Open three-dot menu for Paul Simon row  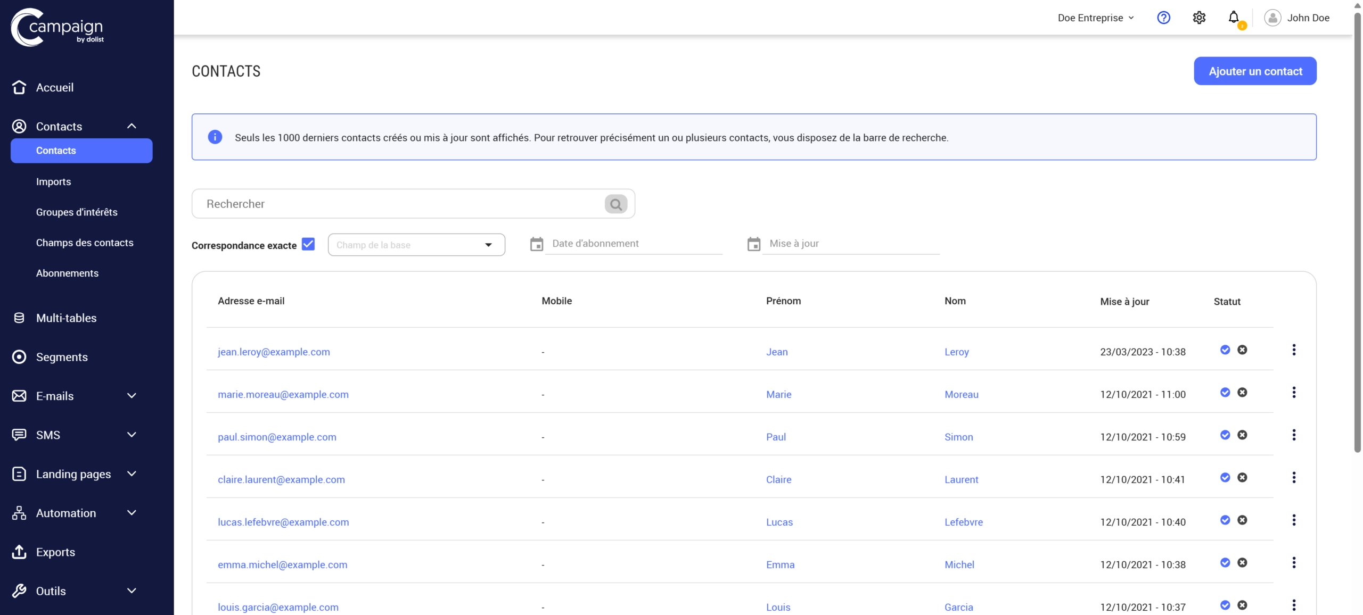click(x=1294, y=435)
